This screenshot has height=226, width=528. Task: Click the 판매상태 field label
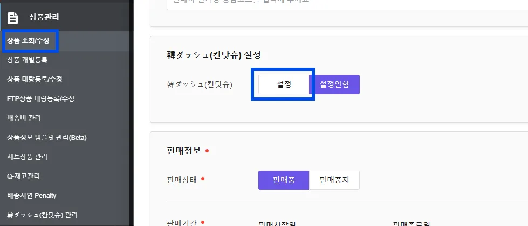182,180
